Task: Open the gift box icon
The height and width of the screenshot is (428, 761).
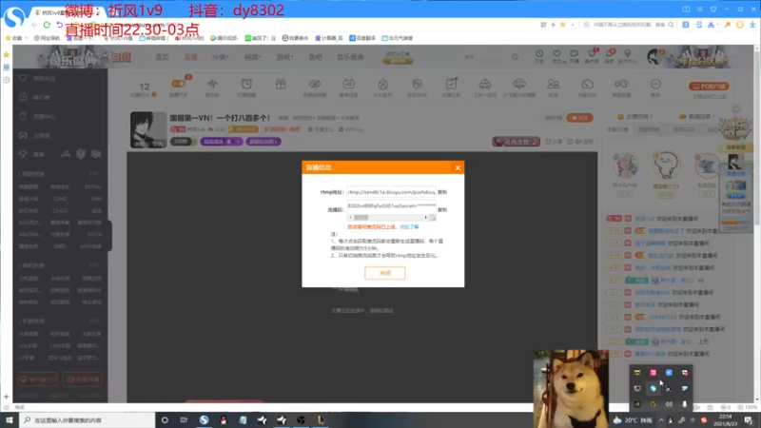Action: (x=281, y=84)
